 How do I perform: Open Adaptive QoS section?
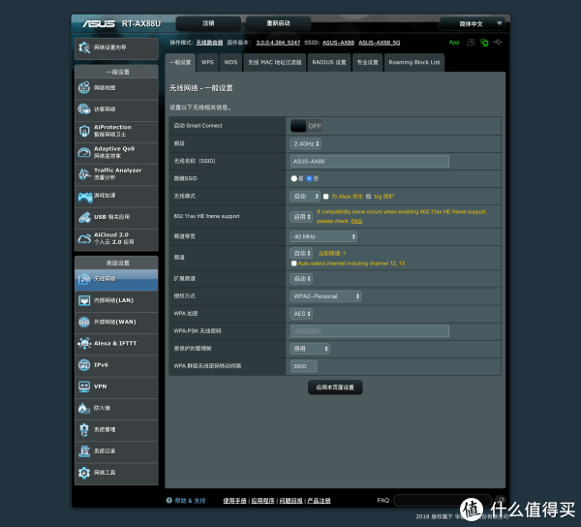pyautogui.click(x=115, y=152)
